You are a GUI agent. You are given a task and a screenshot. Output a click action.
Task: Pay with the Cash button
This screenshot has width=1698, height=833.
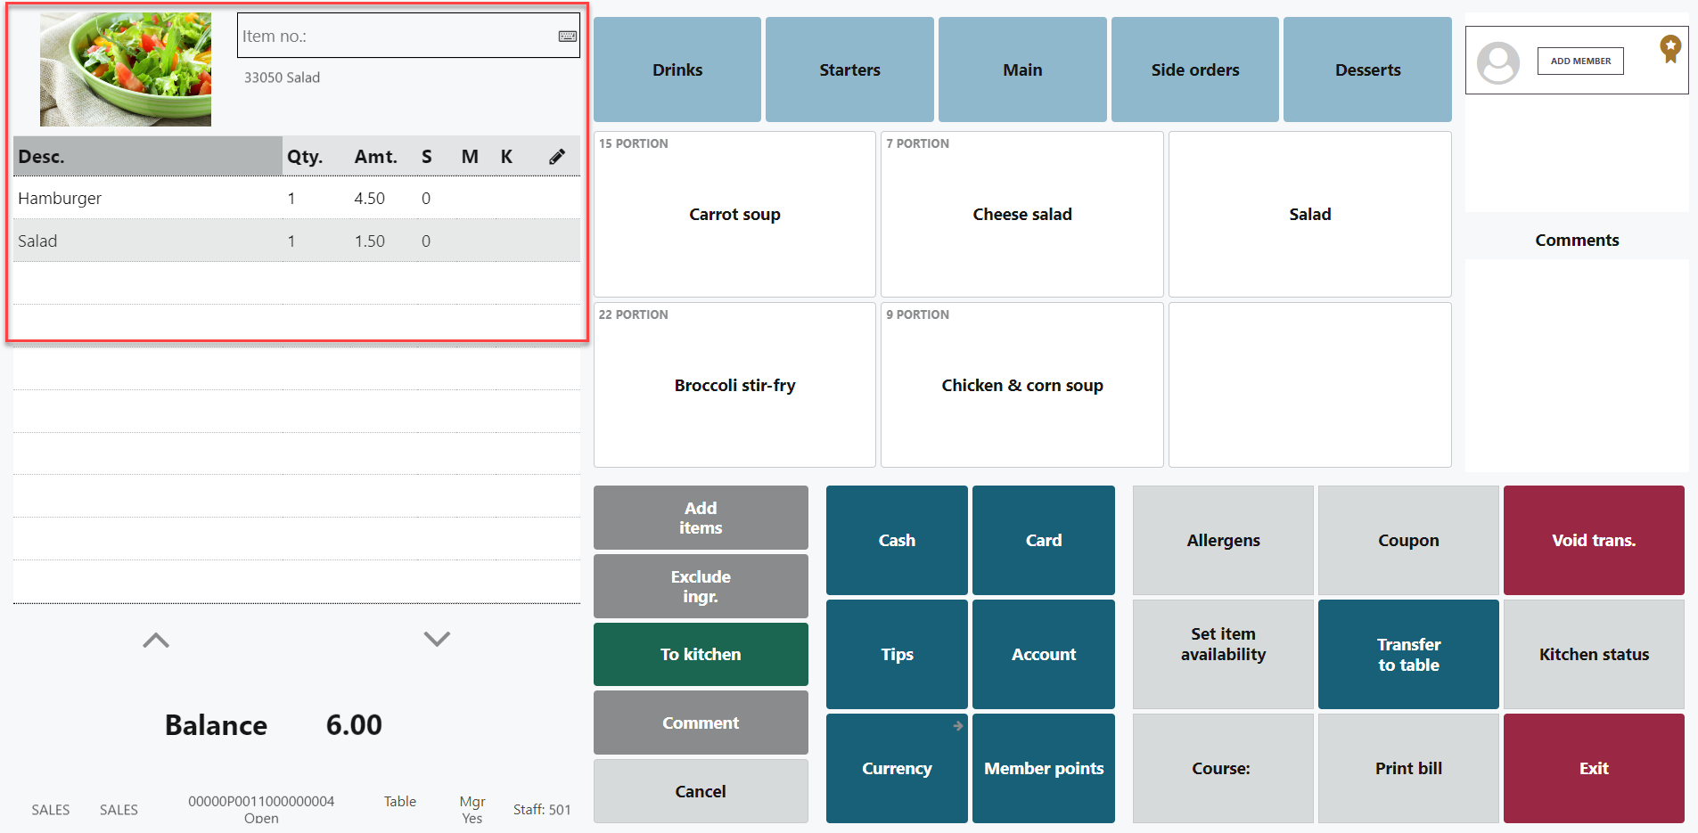click(x=897, y=540)
